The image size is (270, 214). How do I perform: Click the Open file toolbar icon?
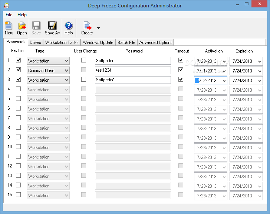(22, 28)
